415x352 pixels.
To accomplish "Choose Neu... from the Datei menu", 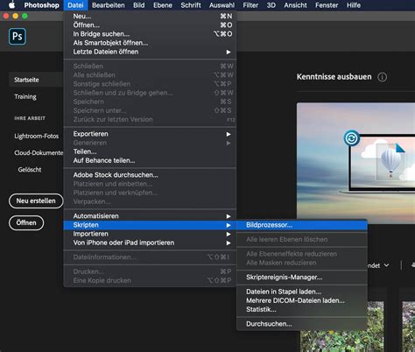I will pos(150,16).
